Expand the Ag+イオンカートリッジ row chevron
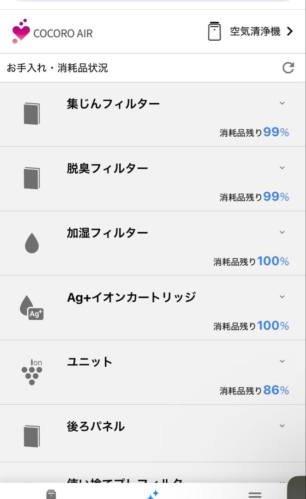The image size is (306, 499). click(x=282, y=297)
